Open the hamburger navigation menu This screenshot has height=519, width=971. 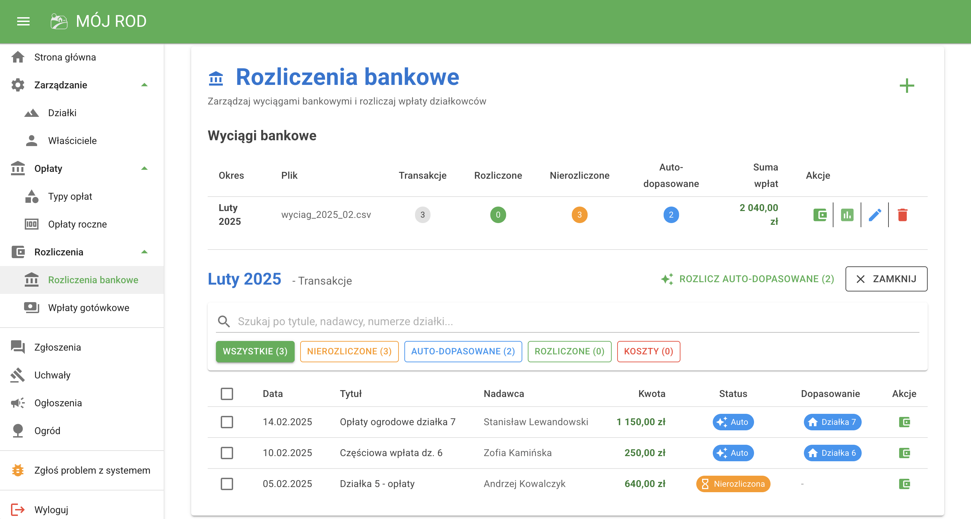coord(23,21)
